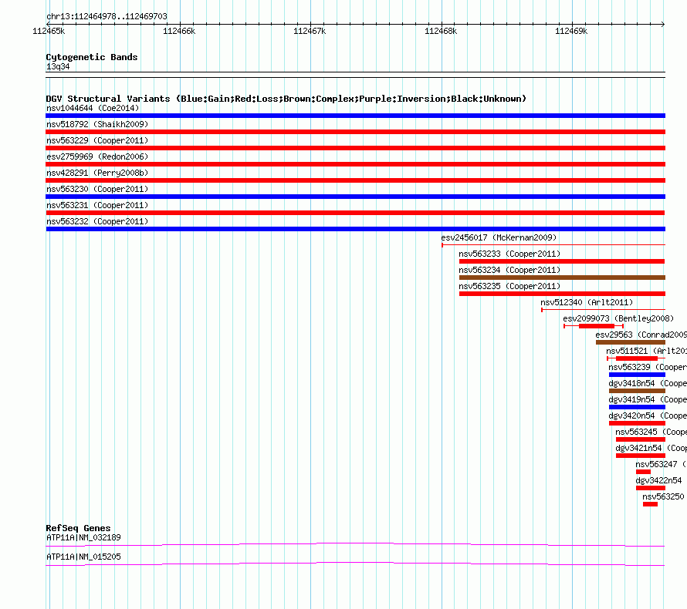
Task: Open the Cytogenetic Bands track title
Action: coord(92,57)
